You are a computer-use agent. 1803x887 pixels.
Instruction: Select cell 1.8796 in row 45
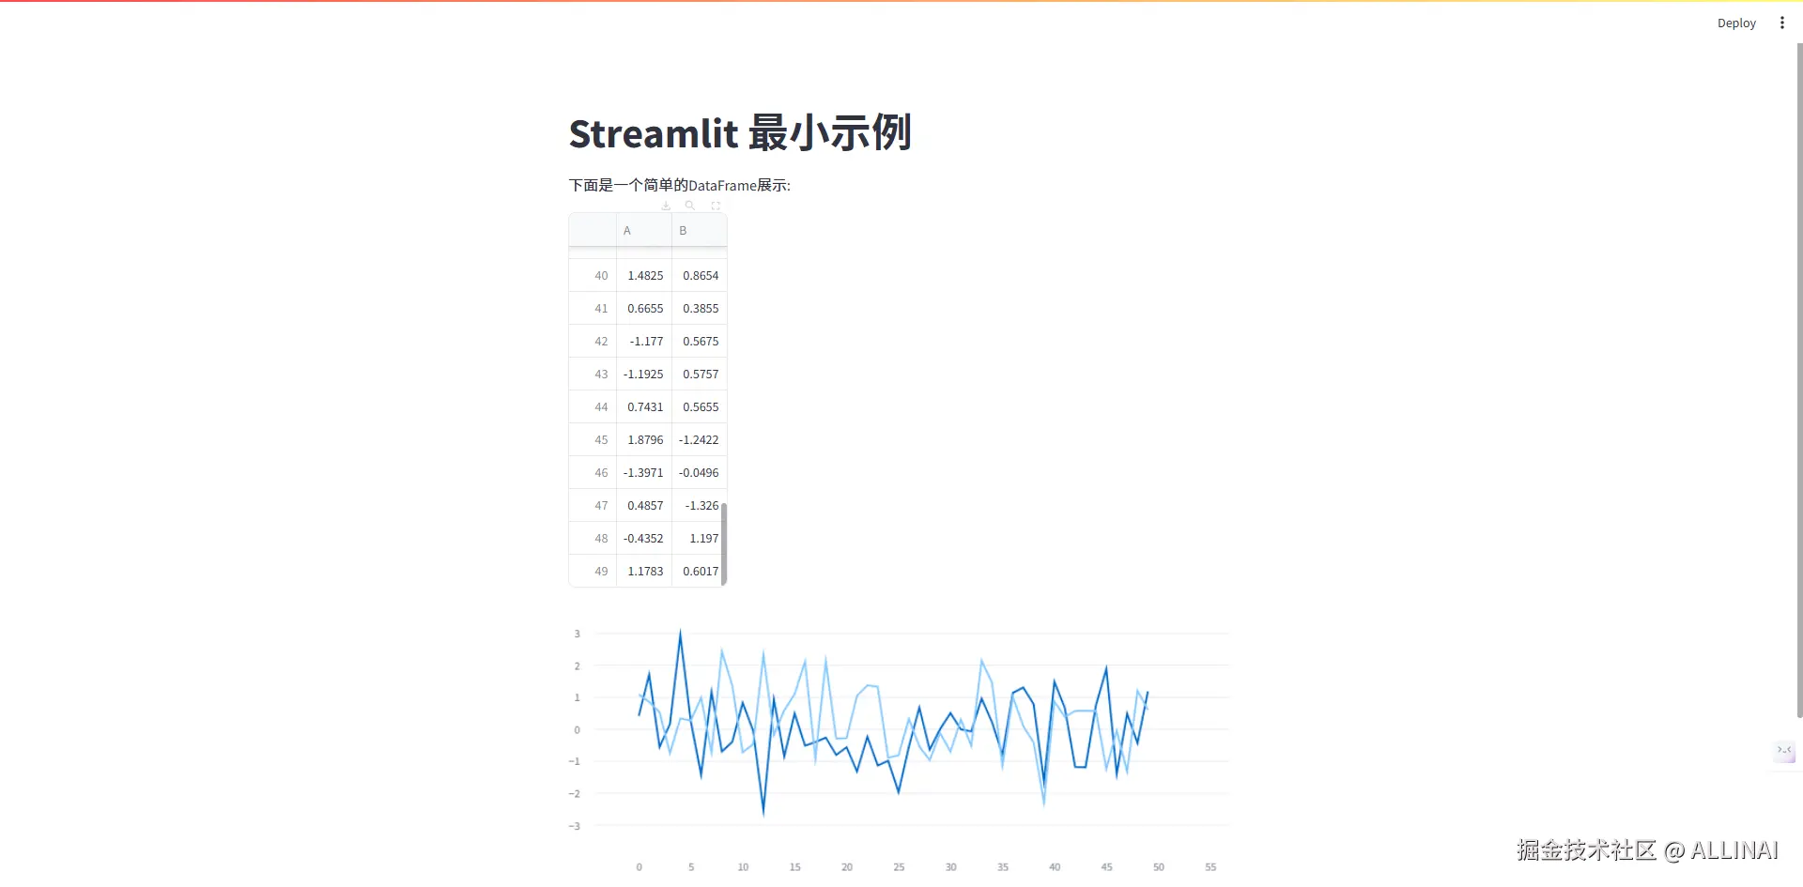pyautogui.click(x=644, y=440)
